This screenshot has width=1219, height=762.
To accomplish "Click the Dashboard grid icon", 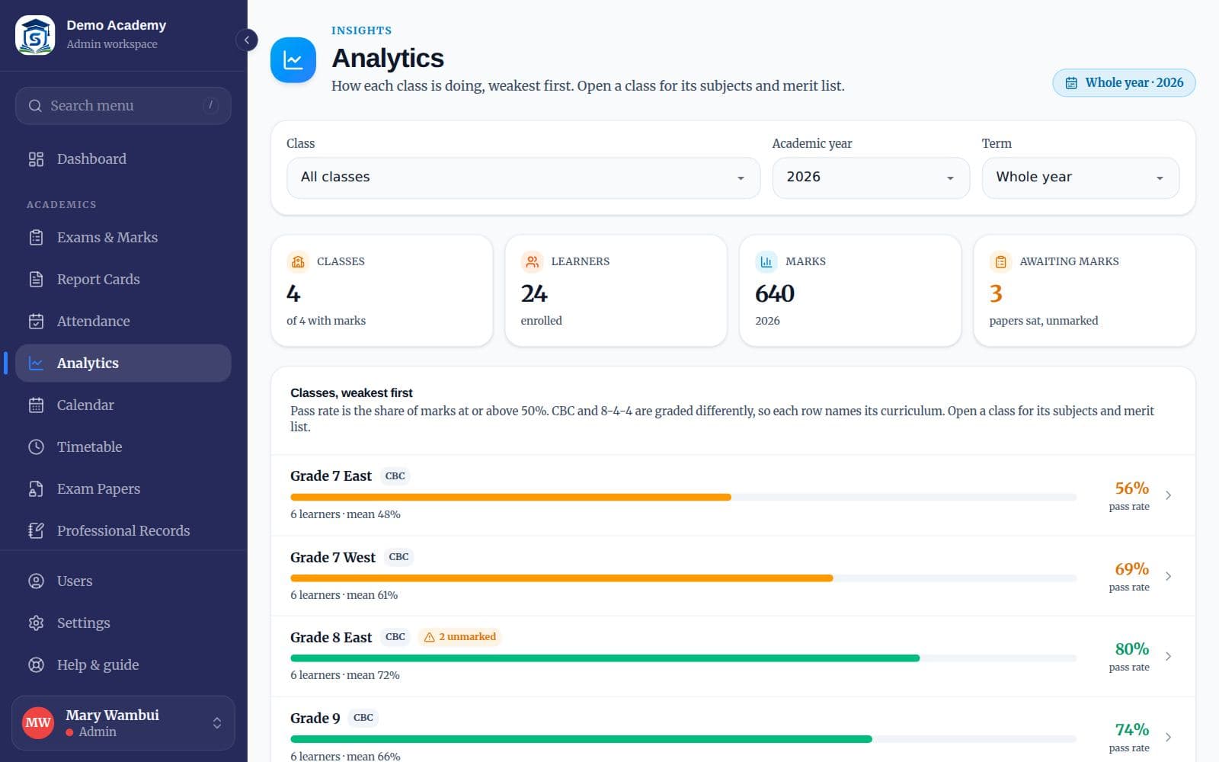I will click(36, 159).
